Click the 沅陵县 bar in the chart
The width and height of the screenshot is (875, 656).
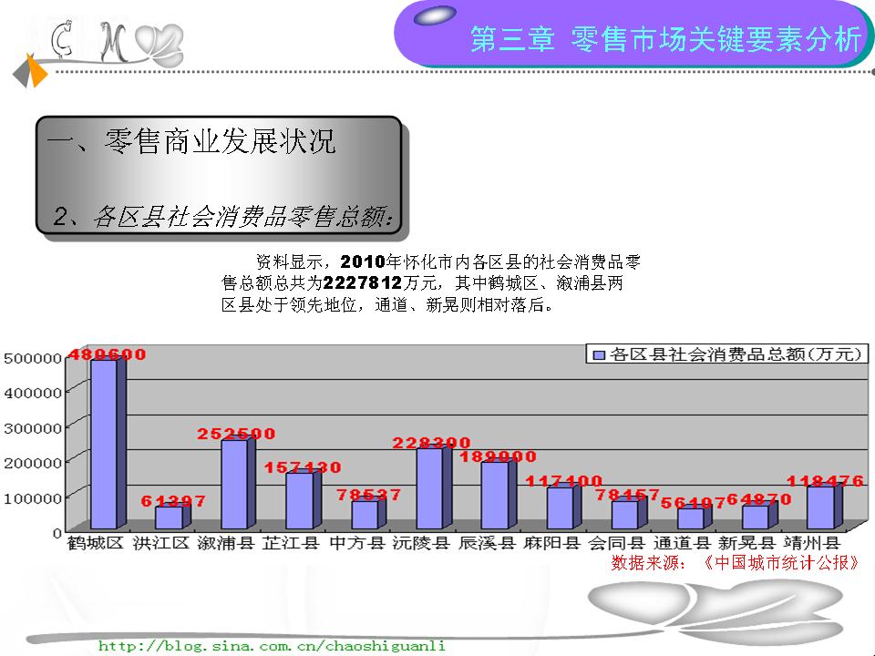click(x=429, y=487)
